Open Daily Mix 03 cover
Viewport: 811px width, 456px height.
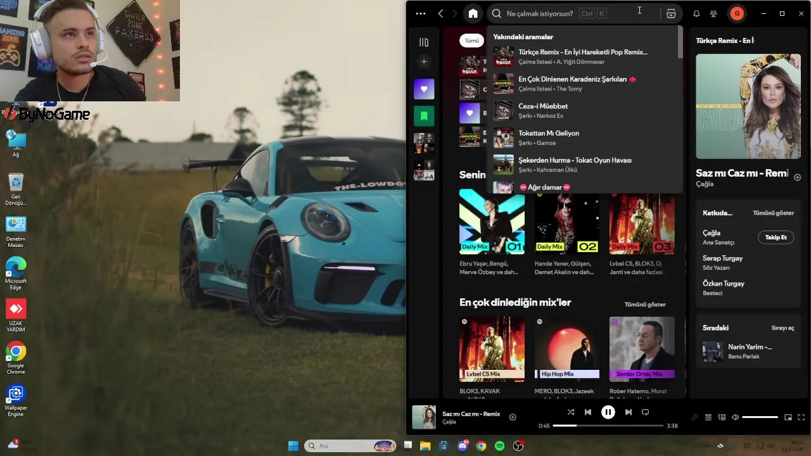click(x=642, y=222)
